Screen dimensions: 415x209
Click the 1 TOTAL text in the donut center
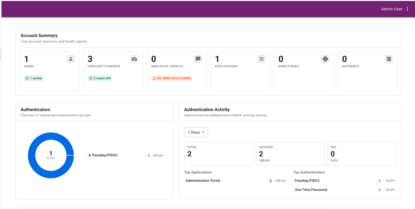click(x=51, y=155)
